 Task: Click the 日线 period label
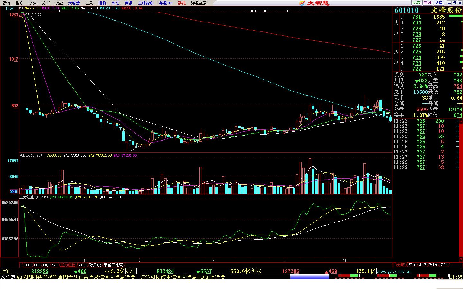[10, 8]
